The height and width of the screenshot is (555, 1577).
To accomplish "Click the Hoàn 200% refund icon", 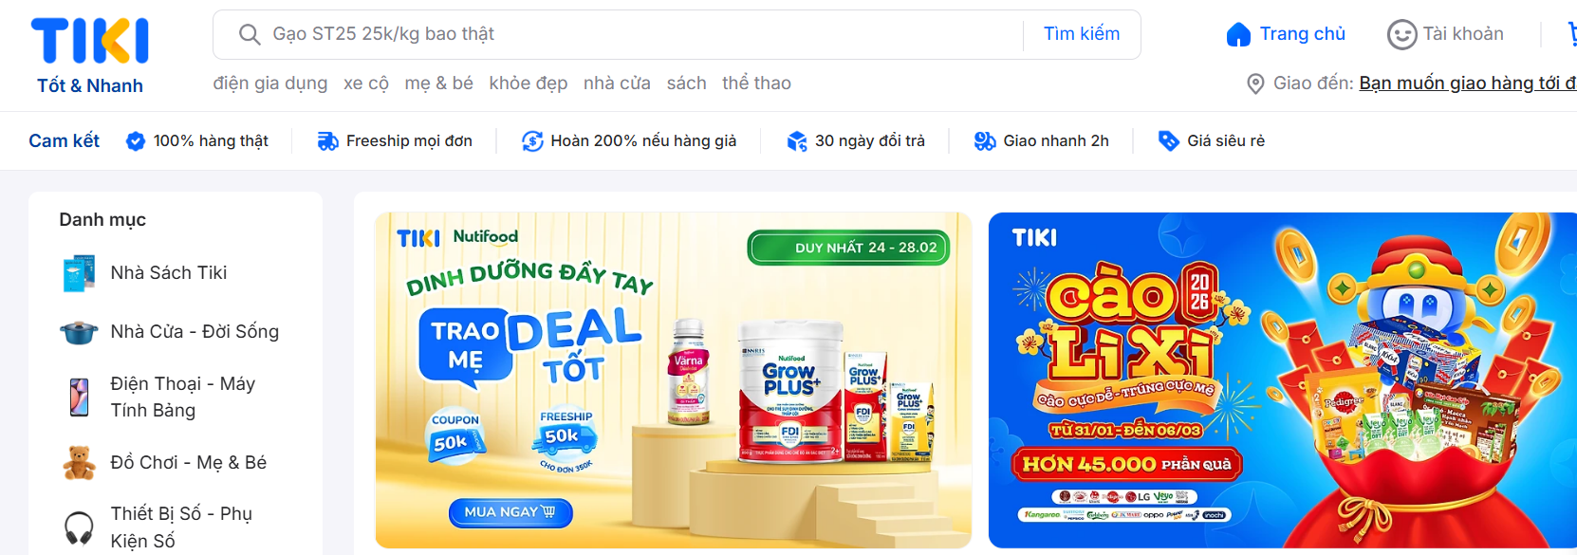I will pyautogui.click(x=532, y=141).
